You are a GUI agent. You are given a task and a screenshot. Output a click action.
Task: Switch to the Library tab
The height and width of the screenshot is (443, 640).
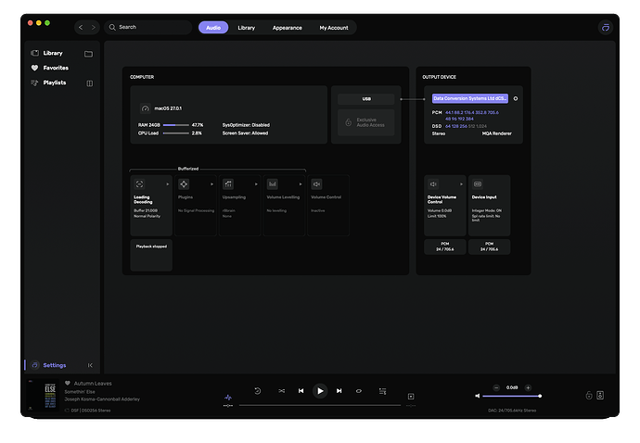pyautogui.click(x=246, y=28)
